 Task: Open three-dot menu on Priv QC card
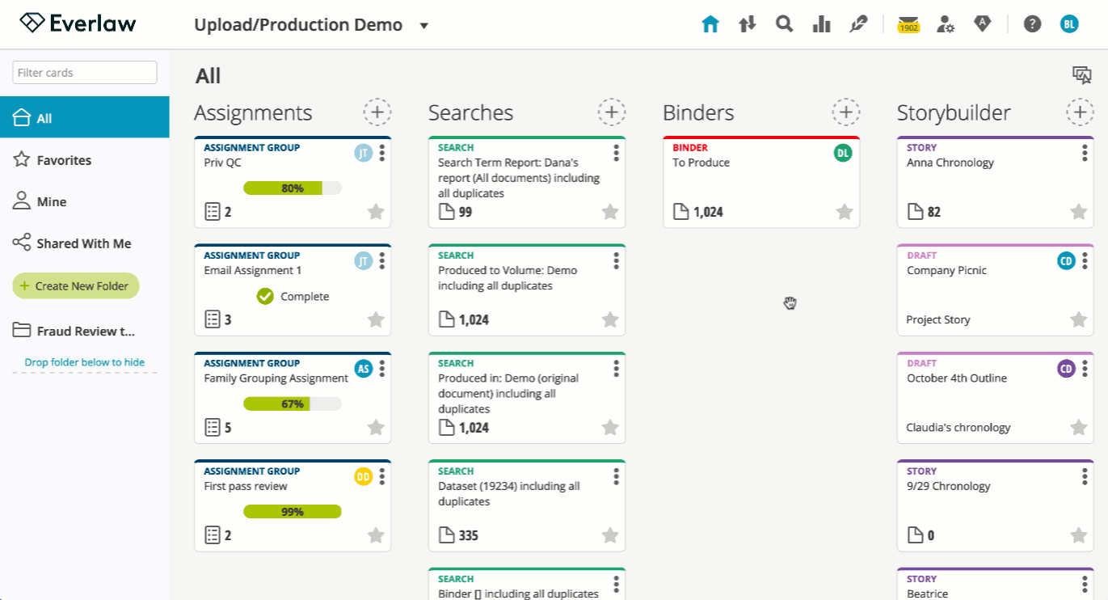pyautogui.click(x=382, y=152)
